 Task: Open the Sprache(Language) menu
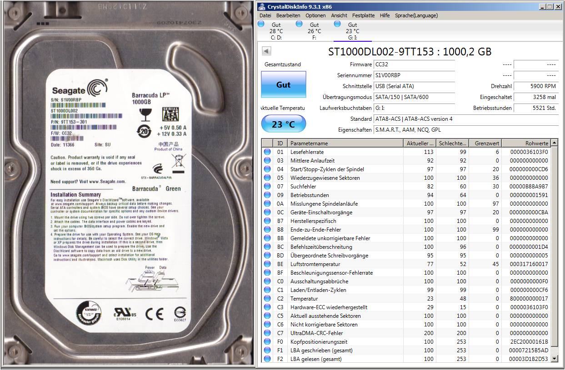click(416, 15)
